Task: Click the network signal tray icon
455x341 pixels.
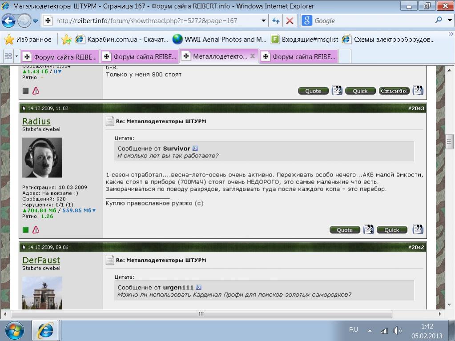Action: point(384,330)
